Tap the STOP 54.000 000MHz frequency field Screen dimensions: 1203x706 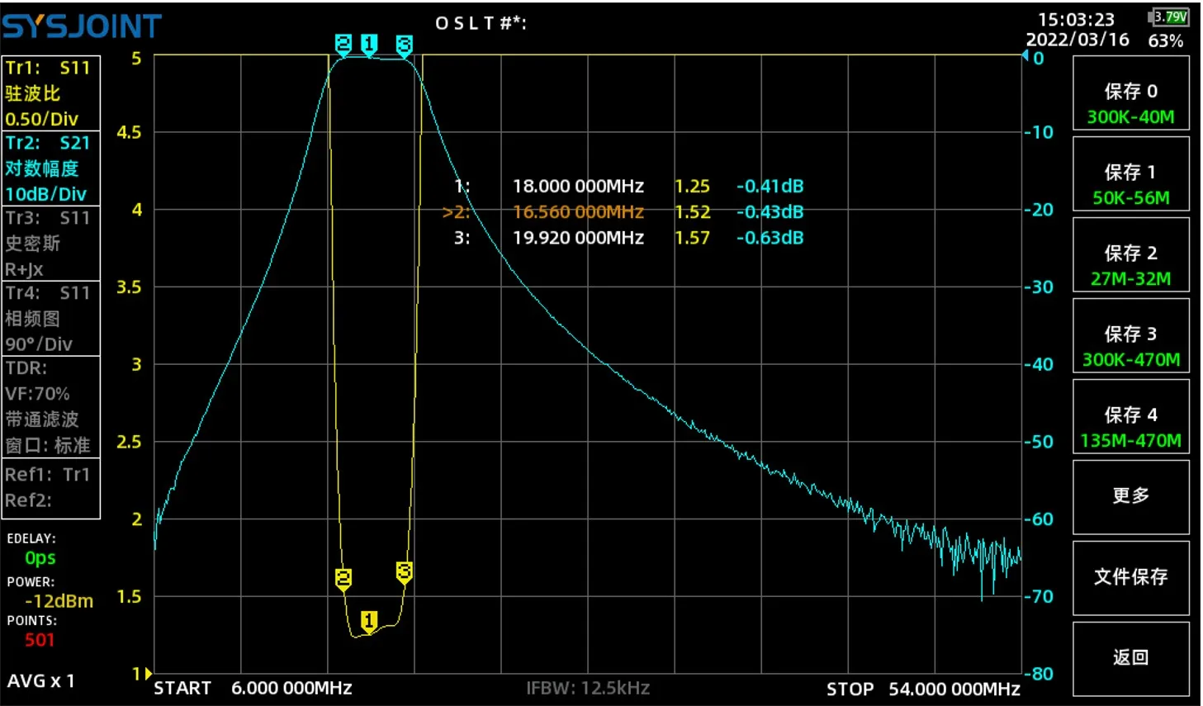(x=923, y=689)
